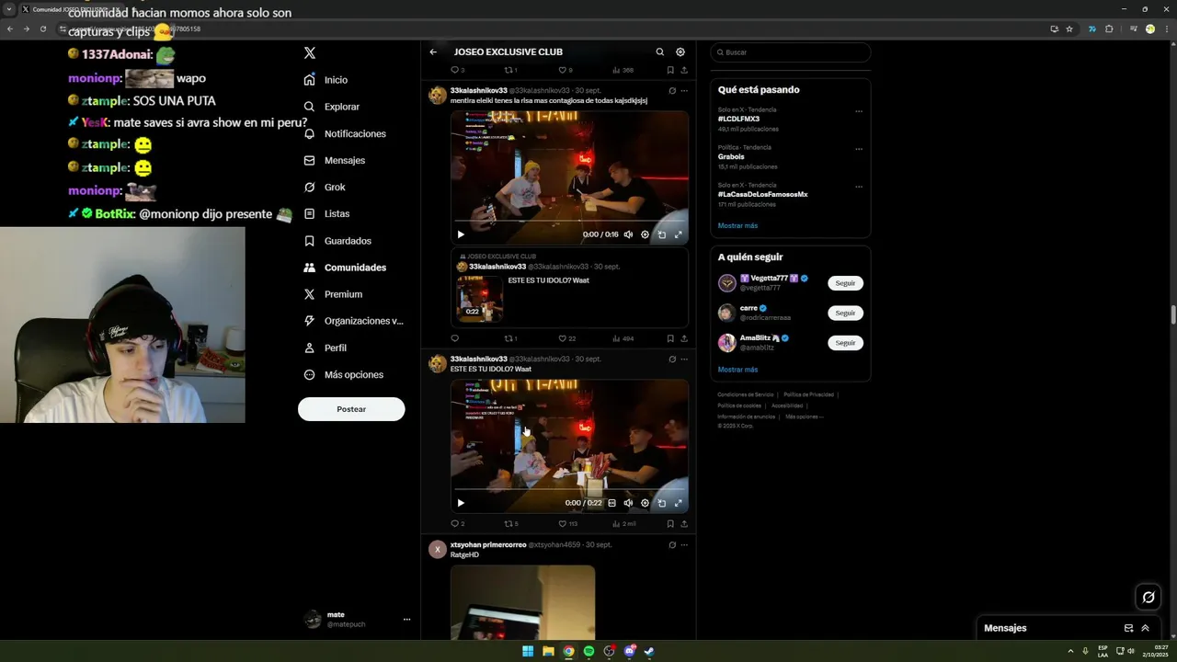Show hidden system tray icons

coord(1070,652)
